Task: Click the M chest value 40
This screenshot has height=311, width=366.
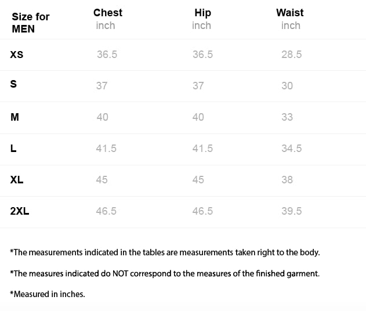Action: coord(102,117)
